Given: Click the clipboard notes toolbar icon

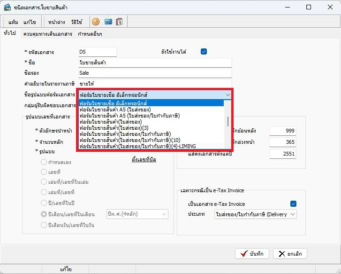Looking at the screenshot, I should pos(119,22).
